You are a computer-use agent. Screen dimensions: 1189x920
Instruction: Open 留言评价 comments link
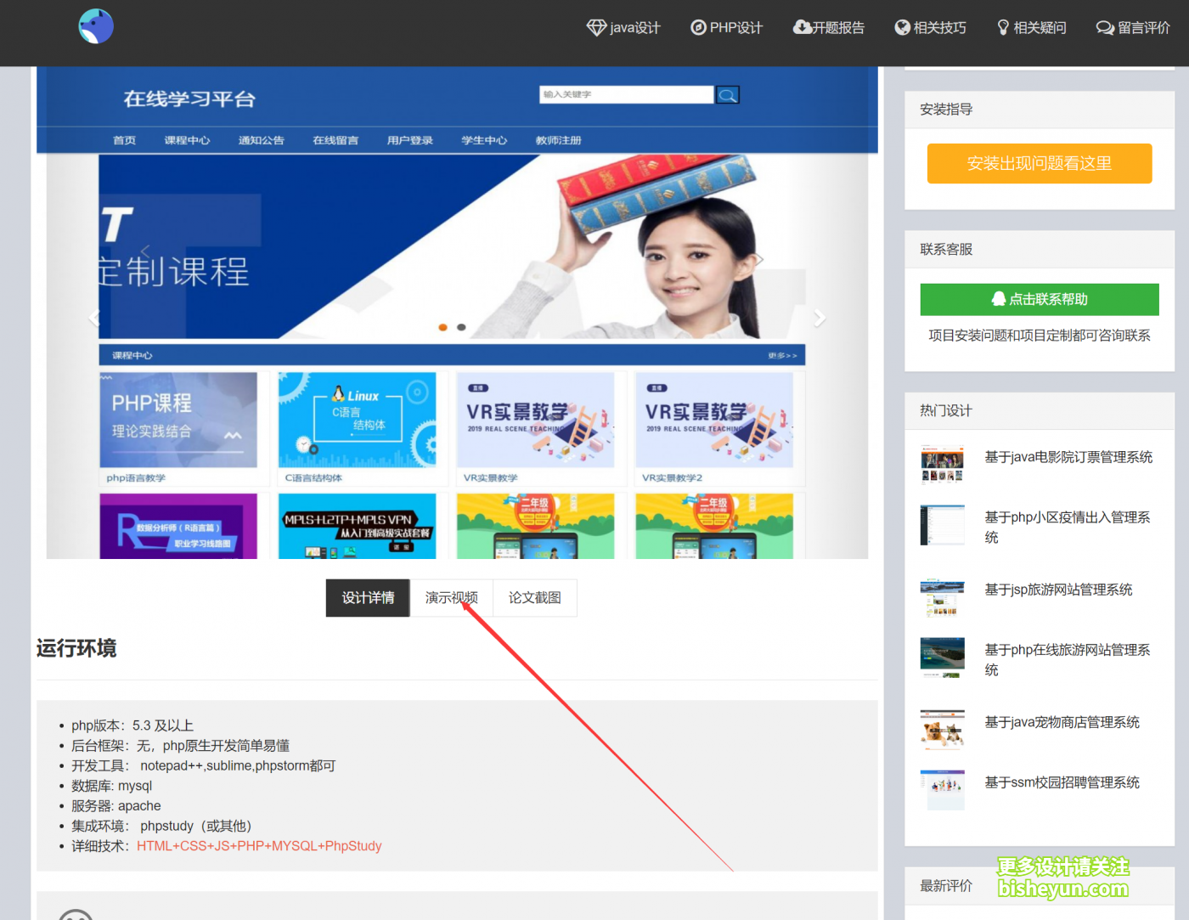tap(1133, 28)
